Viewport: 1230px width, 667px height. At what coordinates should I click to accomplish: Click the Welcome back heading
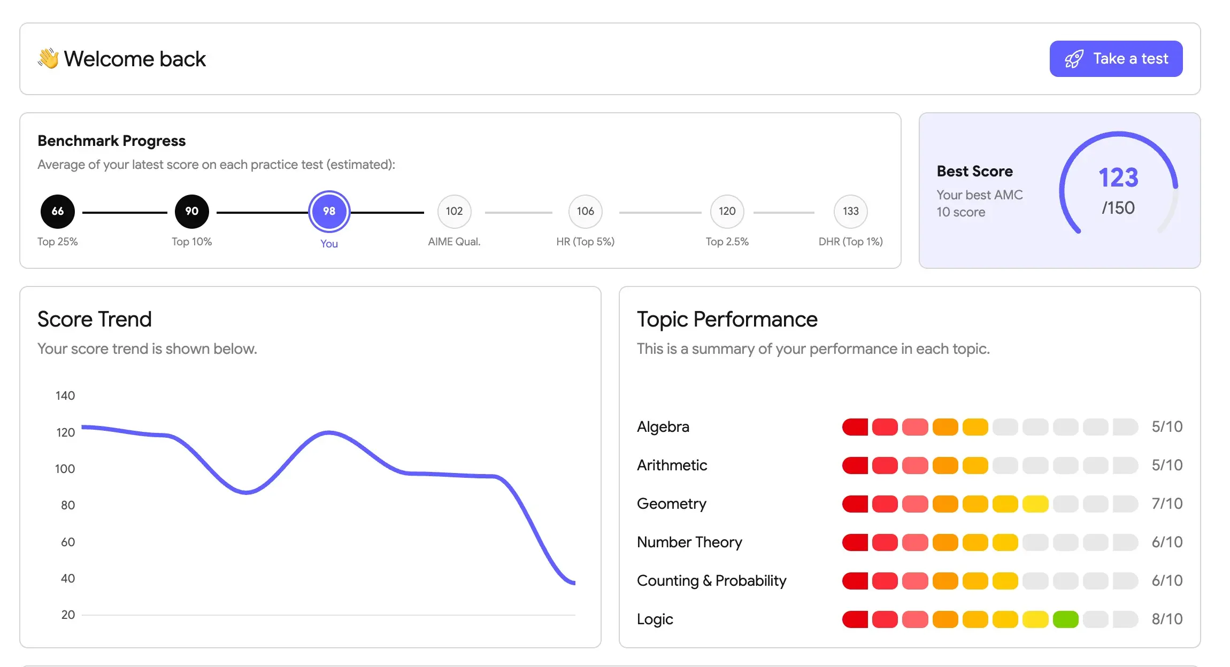[x=135, y=59]
